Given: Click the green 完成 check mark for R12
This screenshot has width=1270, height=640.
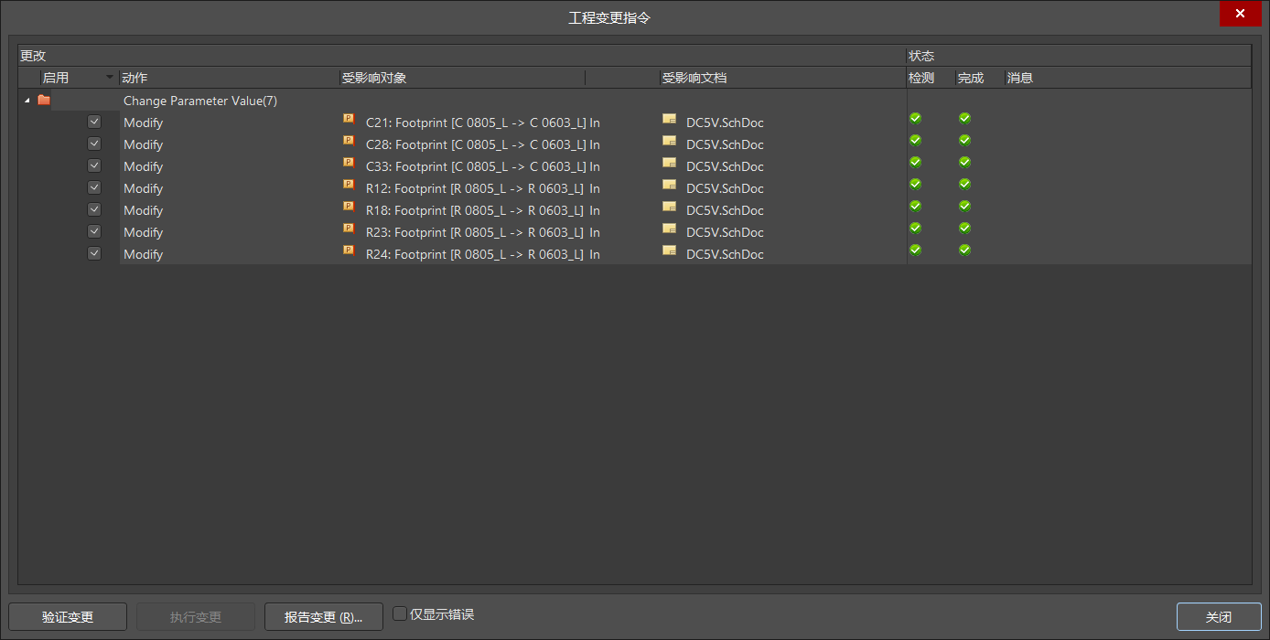Looking at the screenshot, I should click(964, 184).
